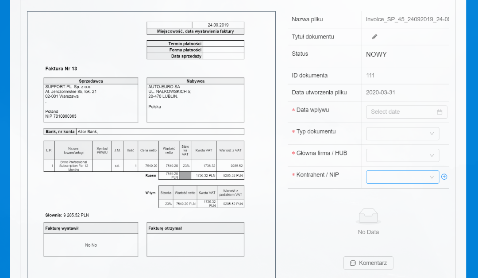Click the NOWY status value

[376, 54]
